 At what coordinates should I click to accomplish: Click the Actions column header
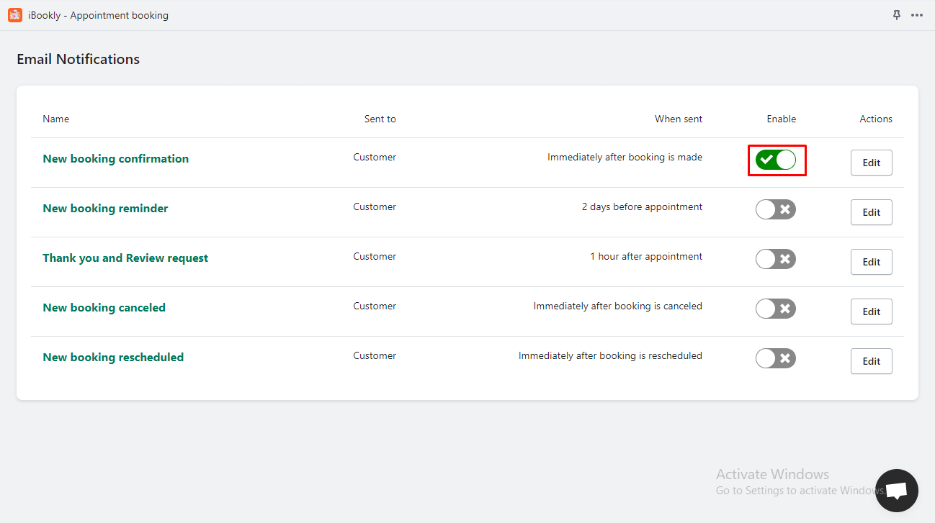[876, 119]
